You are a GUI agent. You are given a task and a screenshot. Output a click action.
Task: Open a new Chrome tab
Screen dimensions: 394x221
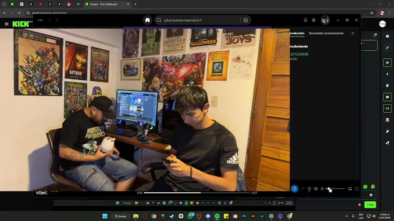pyautogui.click(x=135, y=4)
